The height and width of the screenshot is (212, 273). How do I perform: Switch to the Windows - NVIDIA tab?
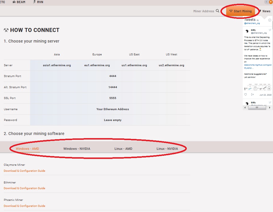click(x=77, y=149)
